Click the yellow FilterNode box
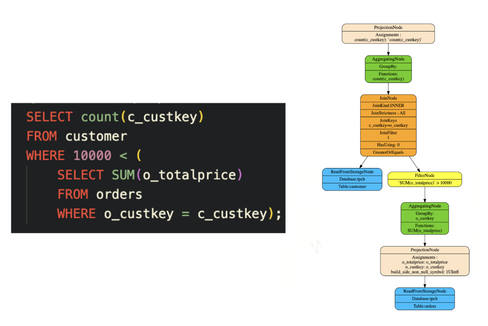Screen dimensions: 488x326 pos(425,179)
